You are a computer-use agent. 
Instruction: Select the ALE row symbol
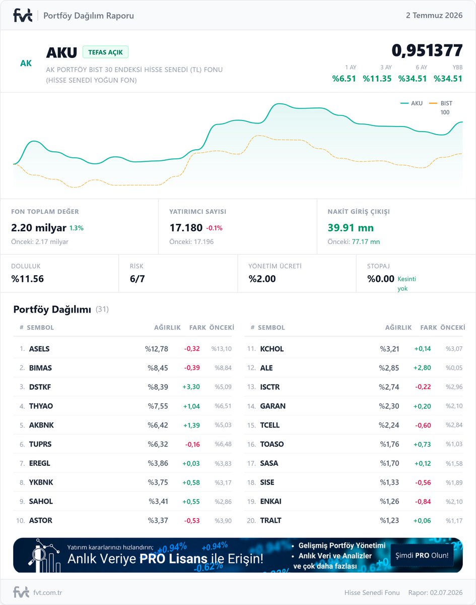tap(266, 368)
